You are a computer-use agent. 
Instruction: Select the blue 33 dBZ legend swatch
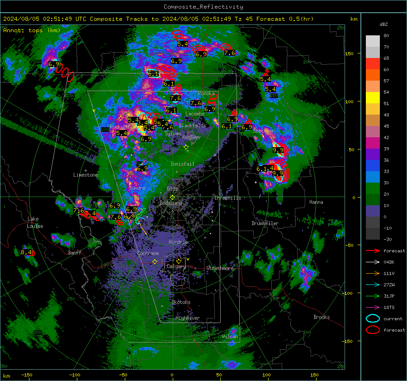click(x=373, y=166)
